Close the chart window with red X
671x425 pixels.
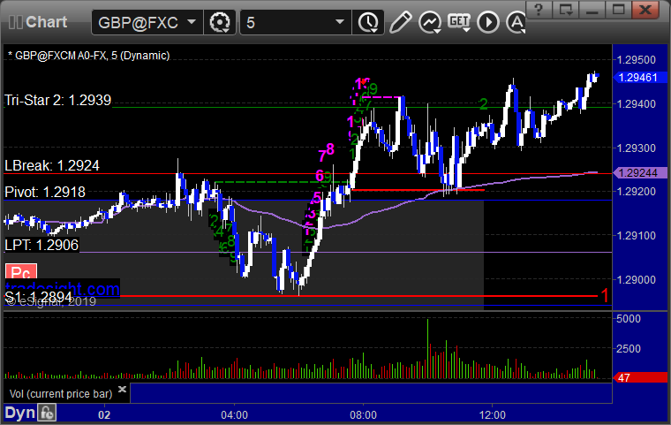coord(645,10)
